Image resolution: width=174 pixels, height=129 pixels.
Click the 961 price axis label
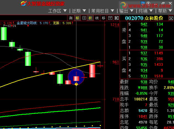coord(116,62)
